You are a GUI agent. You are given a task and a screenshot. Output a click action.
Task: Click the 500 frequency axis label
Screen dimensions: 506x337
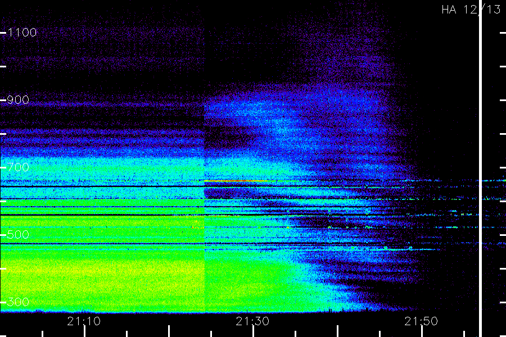click(x=18, y=235)
